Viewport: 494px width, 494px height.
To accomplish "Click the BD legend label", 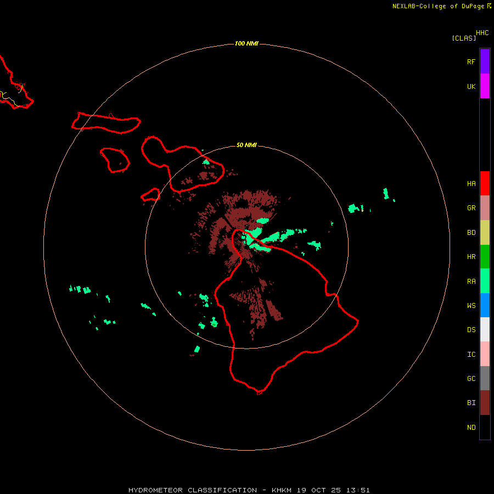I will click(471, 233).
